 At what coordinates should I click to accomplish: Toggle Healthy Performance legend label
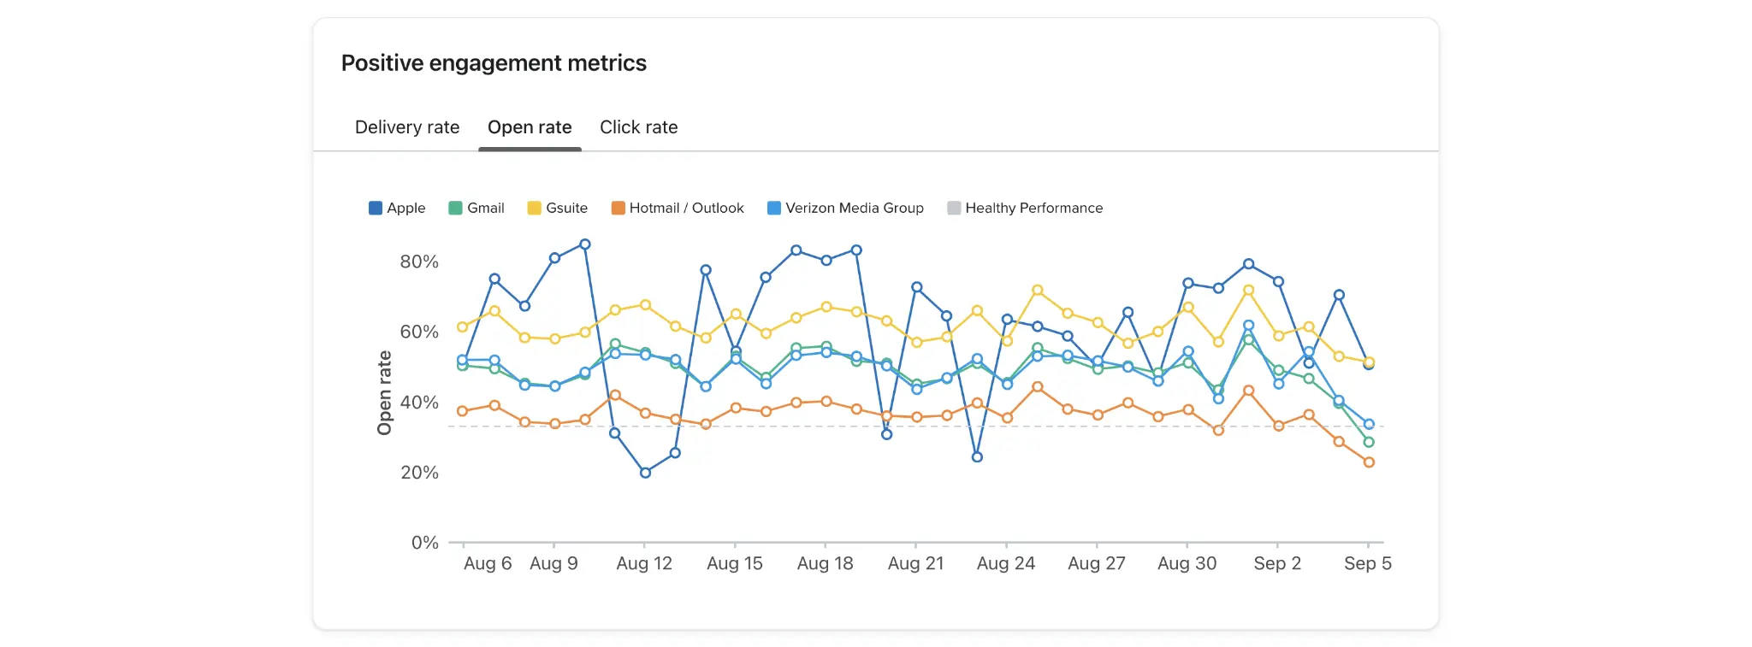pos(1033,208)
